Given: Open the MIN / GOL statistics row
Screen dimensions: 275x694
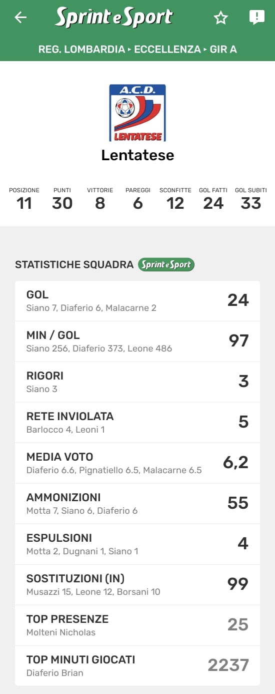Looking at the screenshot, I should click(137, 341).
